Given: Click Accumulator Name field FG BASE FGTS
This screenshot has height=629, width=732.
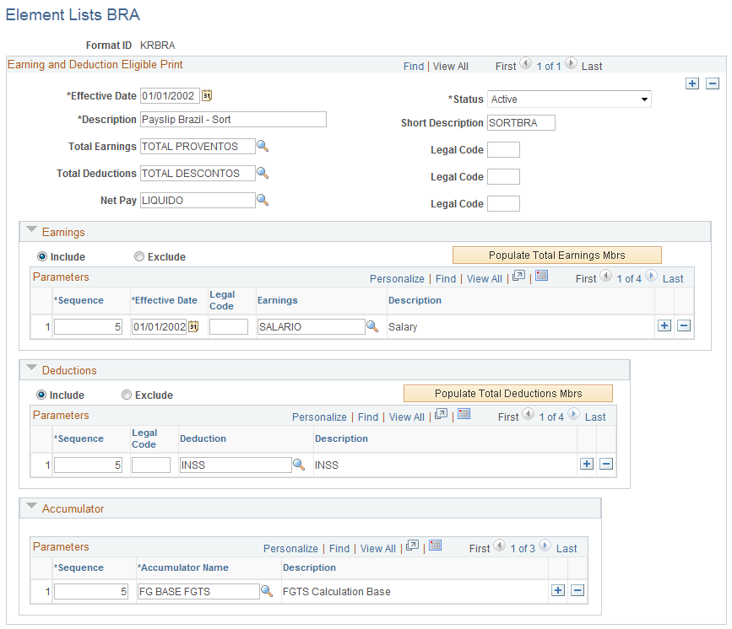Looking at the screenshot, I should pyautogui.click(x=198, y=591).
